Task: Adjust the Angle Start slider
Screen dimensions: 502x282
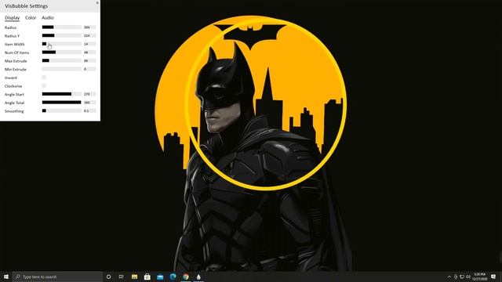Action: (61, 94)
